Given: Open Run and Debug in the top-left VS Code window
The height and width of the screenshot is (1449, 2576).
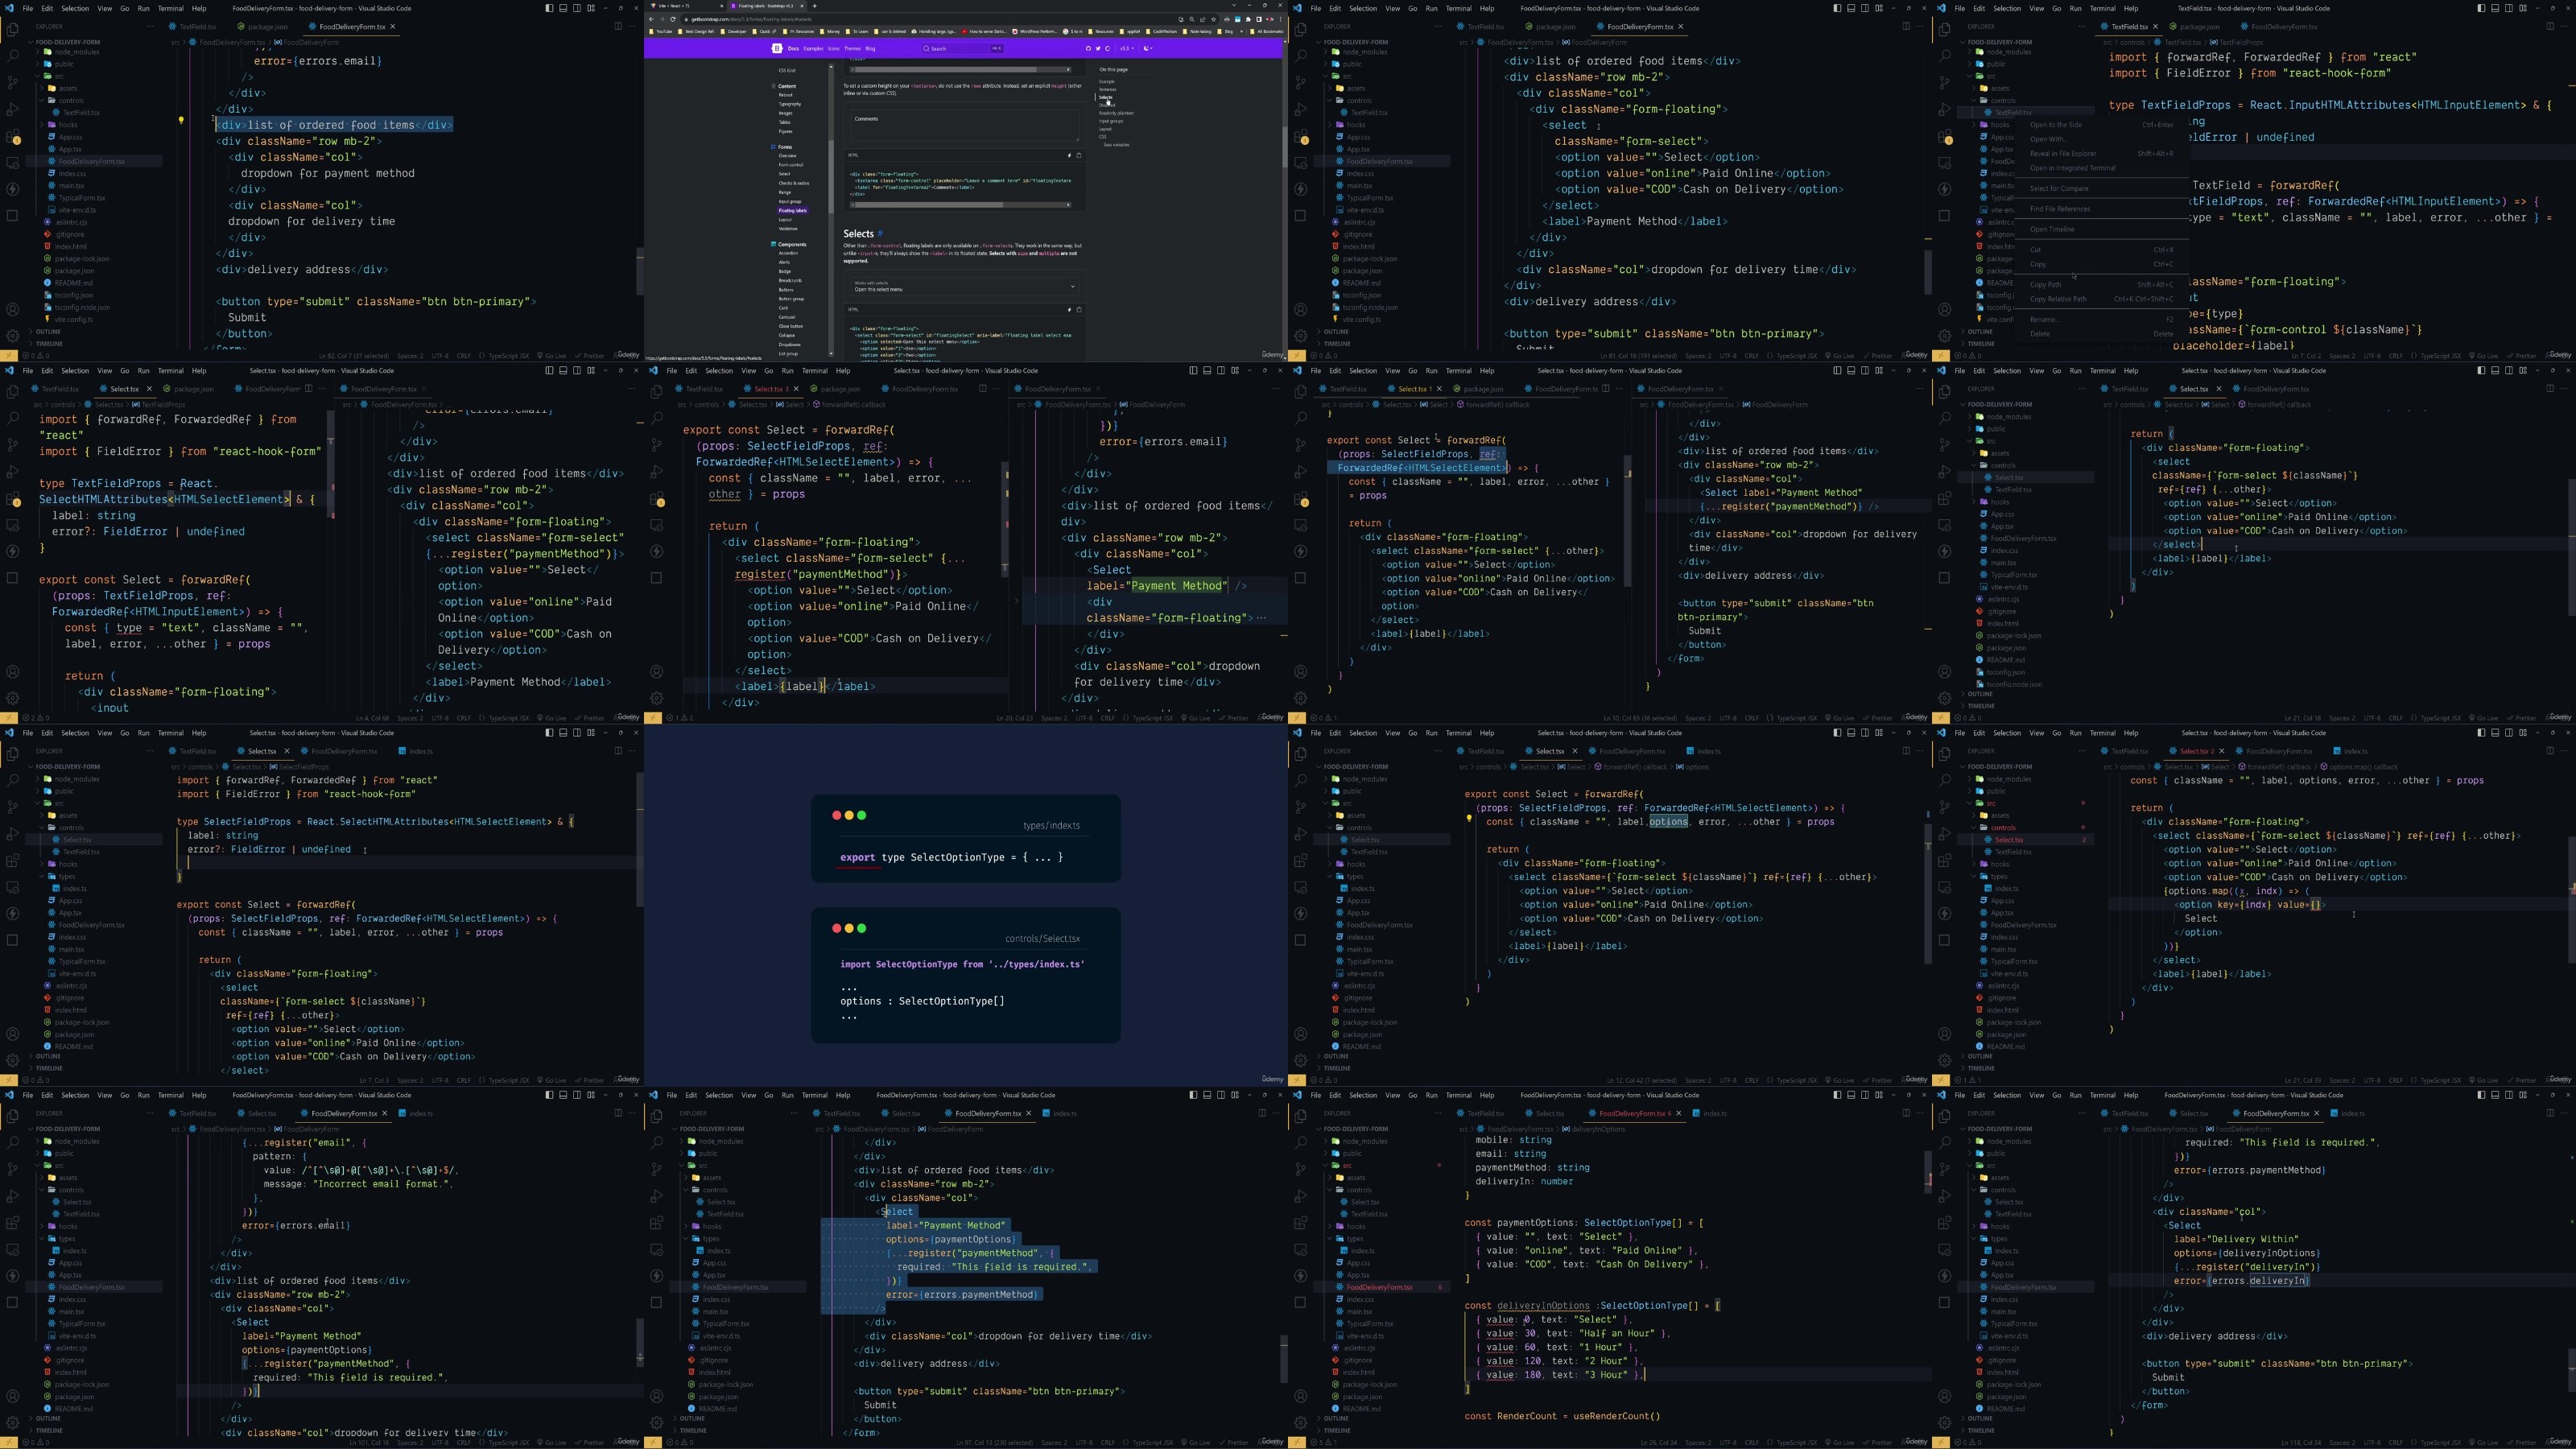Looking at the screenshot, I should pos(12,109).
